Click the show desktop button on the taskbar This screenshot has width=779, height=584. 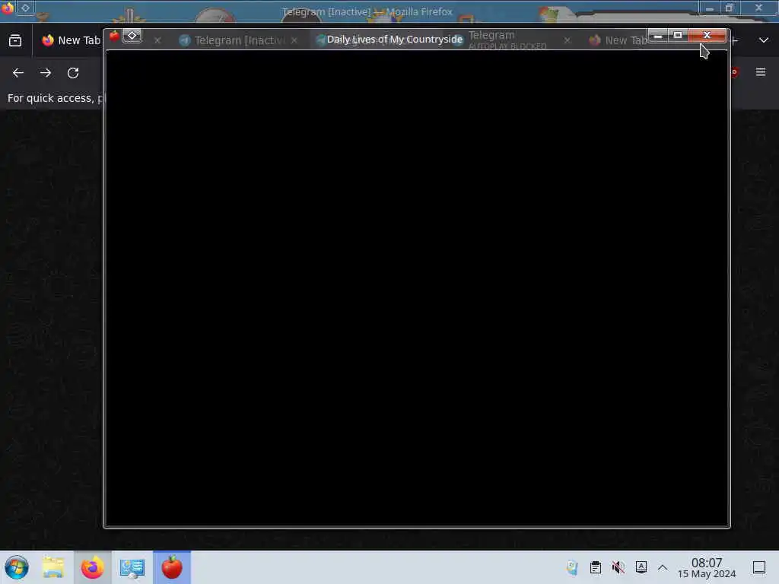(758, 567)
